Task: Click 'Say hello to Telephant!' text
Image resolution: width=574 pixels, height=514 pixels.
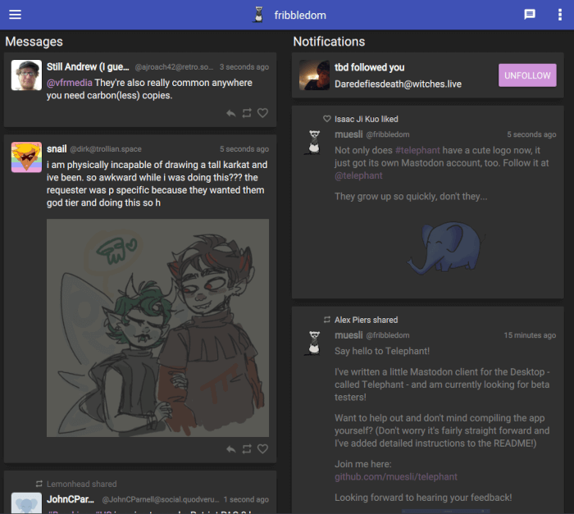Action: tap(382, 351)
